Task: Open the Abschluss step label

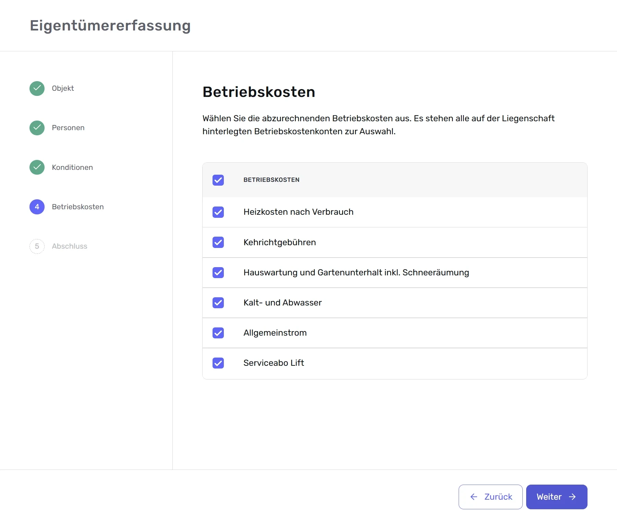Action: (x=70, y=246)
